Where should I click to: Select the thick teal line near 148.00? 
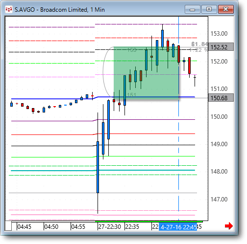tap(103, 170)
